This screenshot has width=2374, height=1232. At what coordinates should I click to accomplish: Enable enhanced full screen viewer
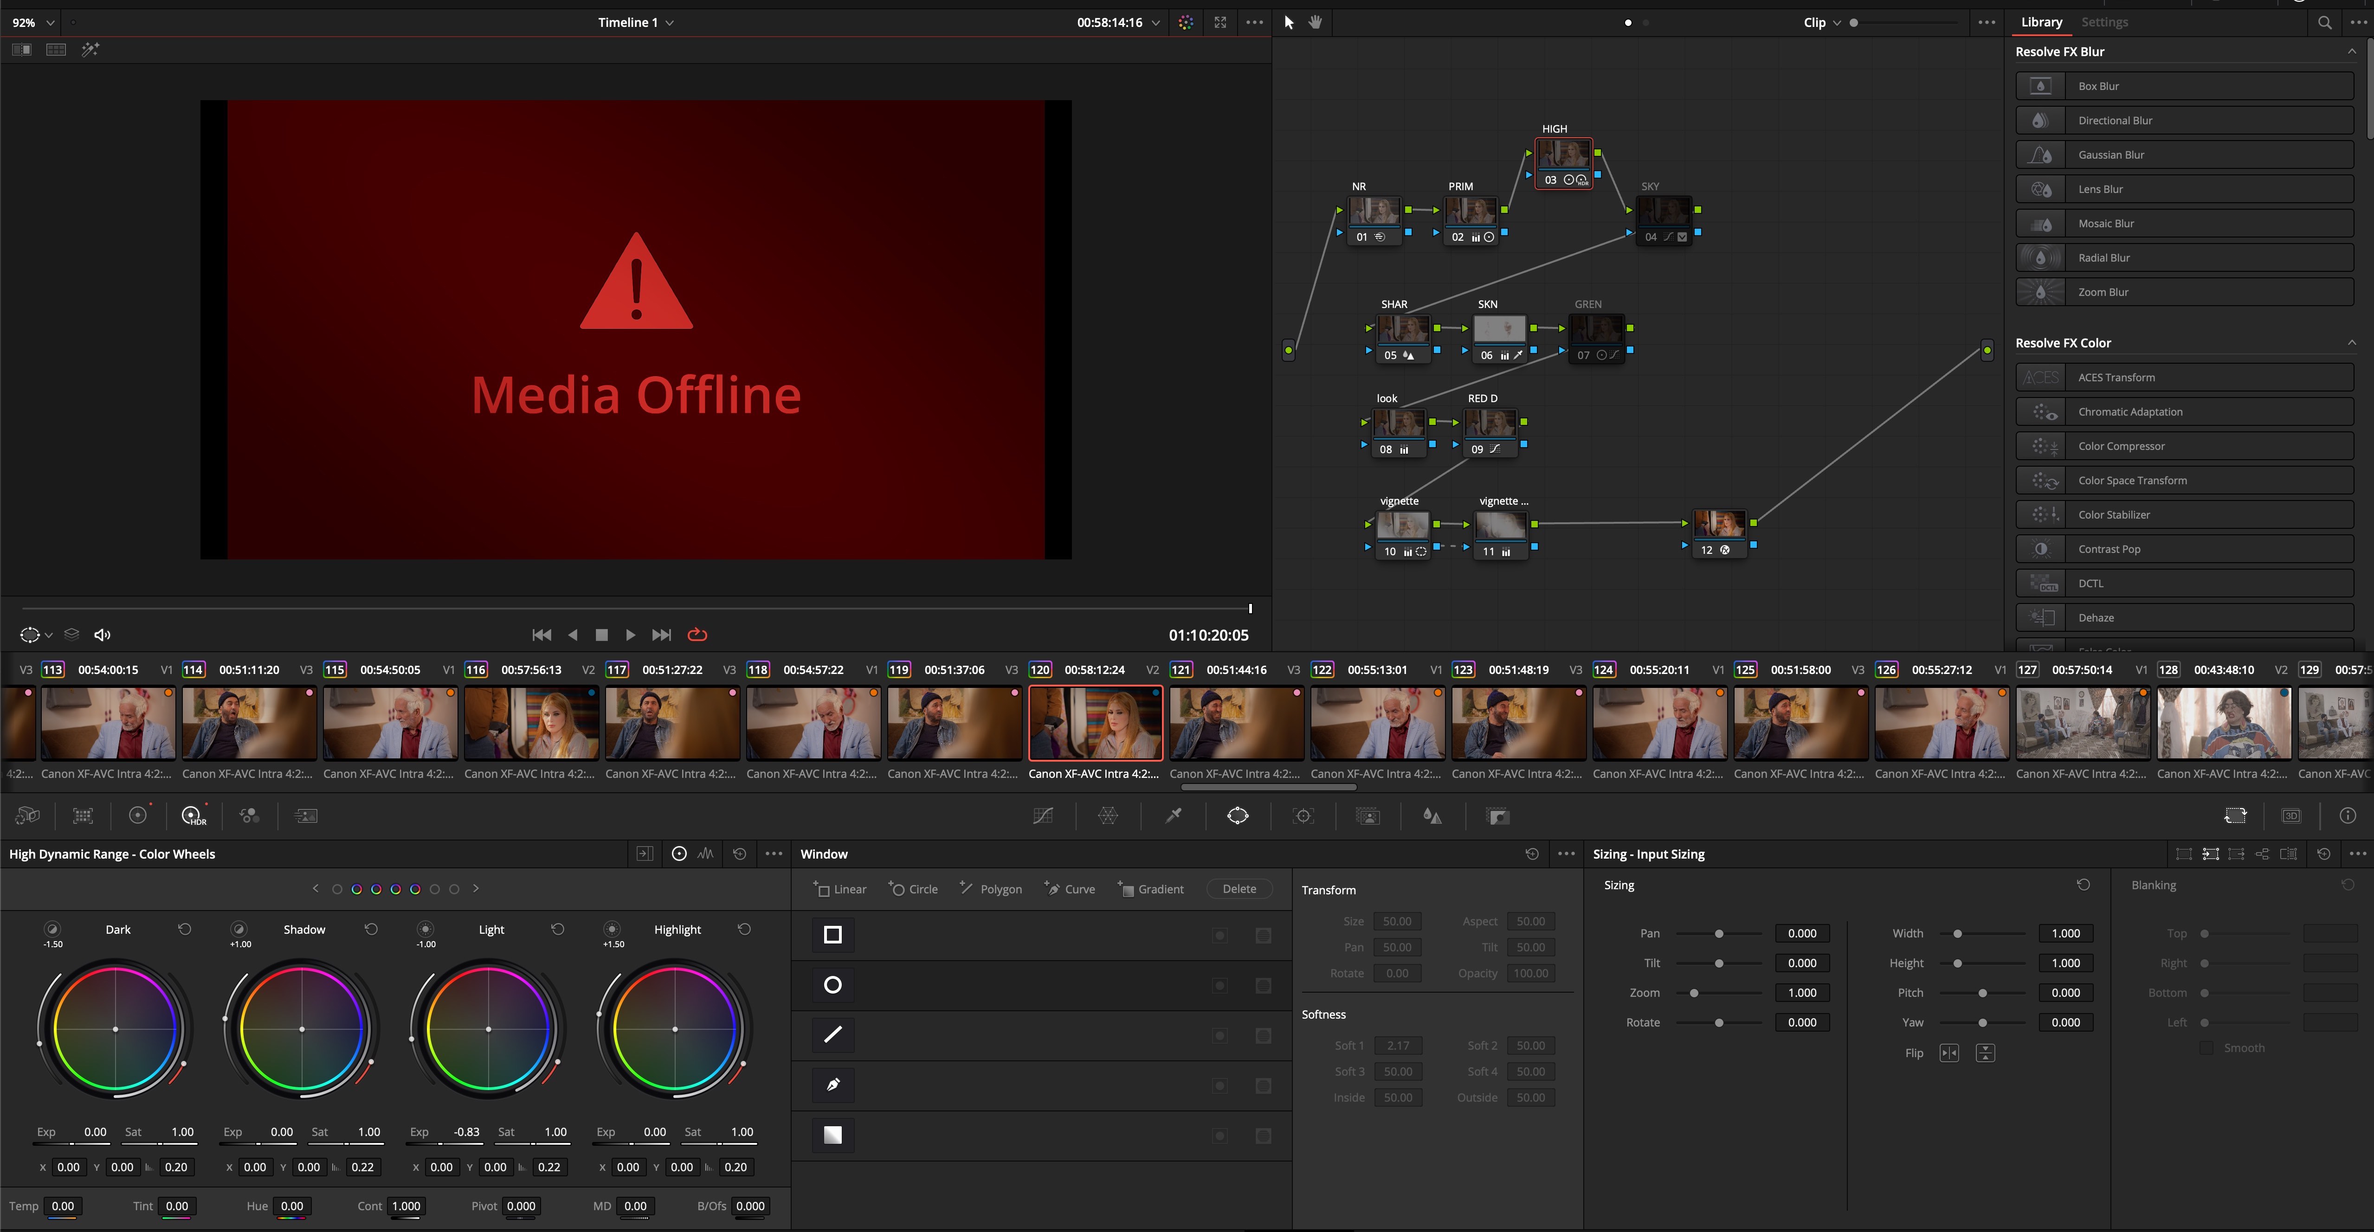(x=1220, y=22)
